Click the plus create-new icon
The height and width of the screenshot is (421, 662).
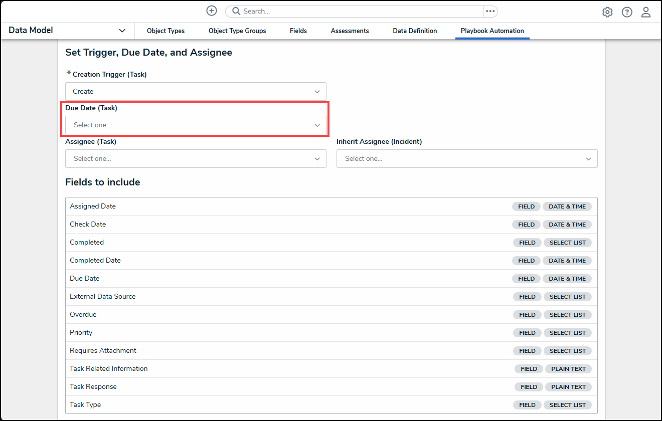point(212,11)
